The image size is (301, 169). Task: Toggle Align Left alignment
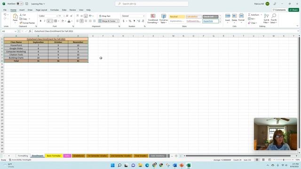click(x=77, y=21)
